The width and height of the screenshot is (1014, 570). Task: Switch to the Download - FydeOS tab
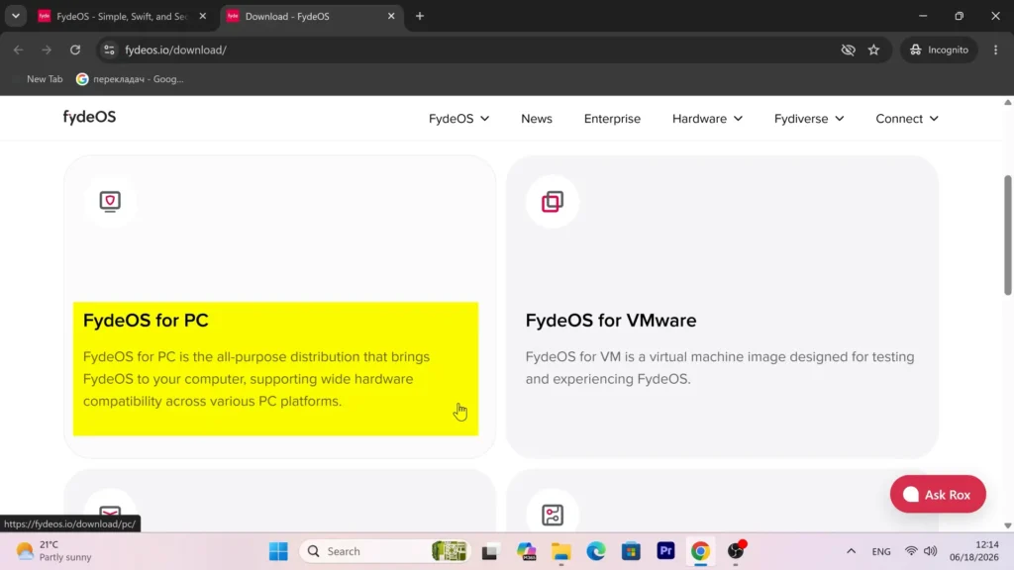(x=312, y=17)
